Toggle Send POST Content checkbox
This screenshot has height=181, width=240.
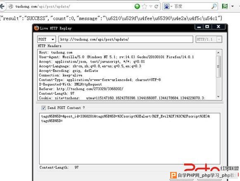(43, 108)
